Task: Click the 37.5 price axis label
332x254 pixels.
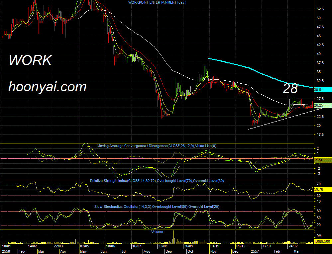Action: pos(320,63)
